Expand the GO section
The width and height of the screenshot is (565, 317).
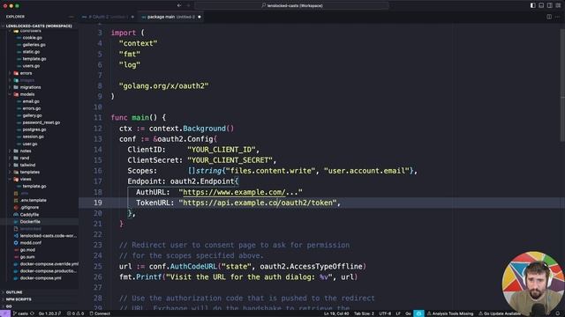(x=9, y=306)
